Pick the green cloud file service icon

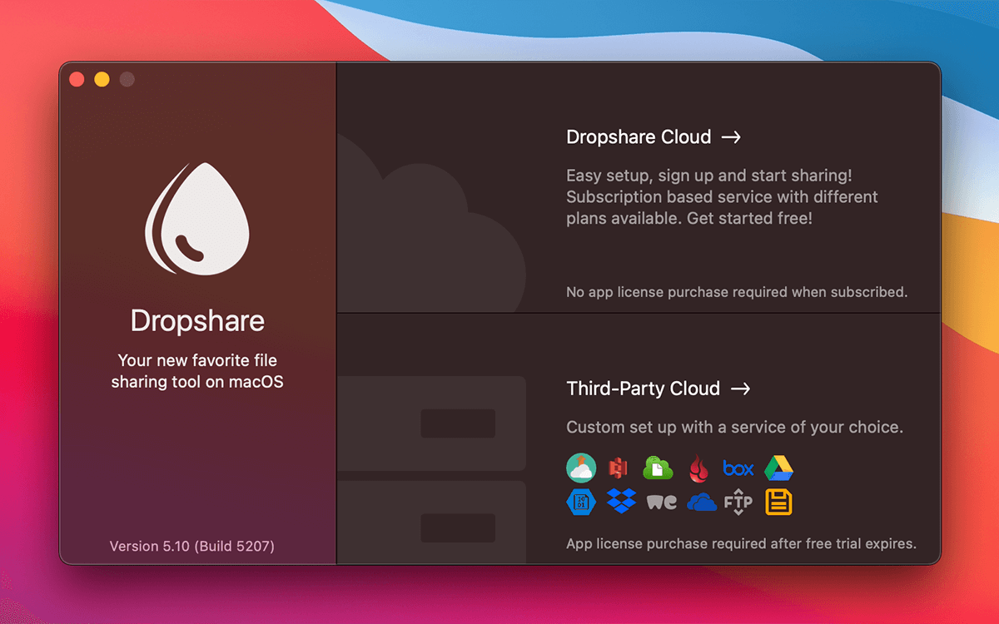point(658,468)
